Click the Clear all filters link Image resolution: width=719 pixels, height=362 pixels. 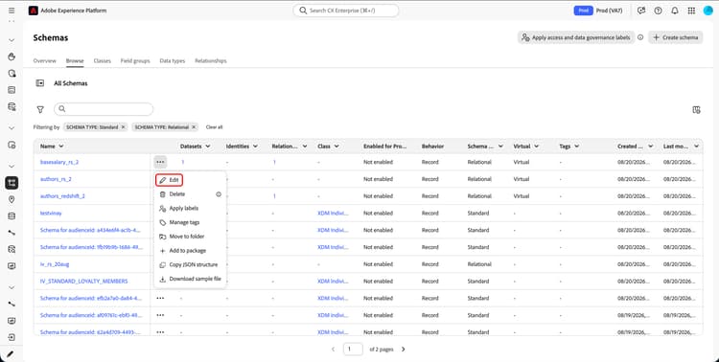[214, 127]
